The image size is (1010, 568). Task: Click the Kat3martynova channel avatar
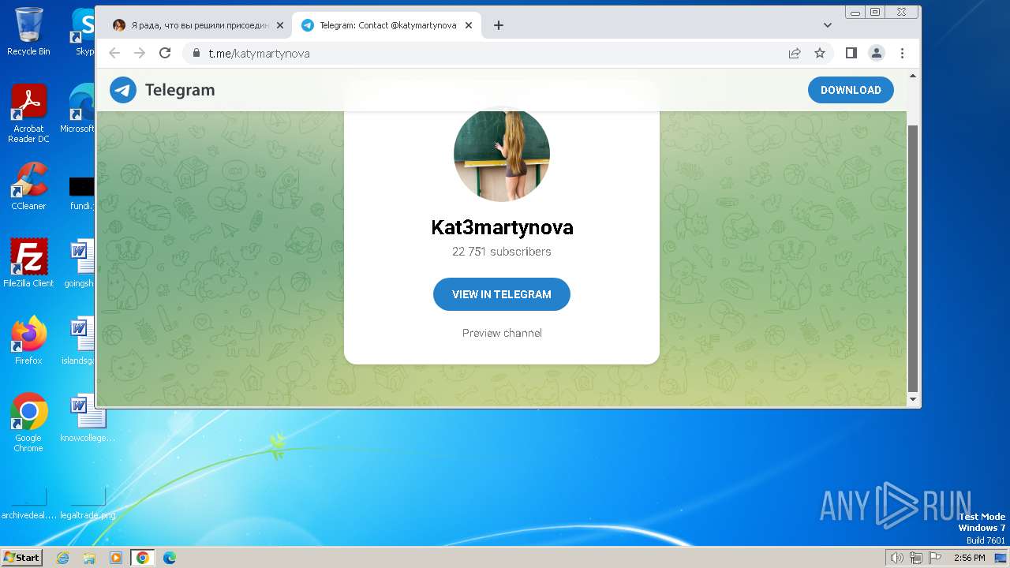pos(502,154)
